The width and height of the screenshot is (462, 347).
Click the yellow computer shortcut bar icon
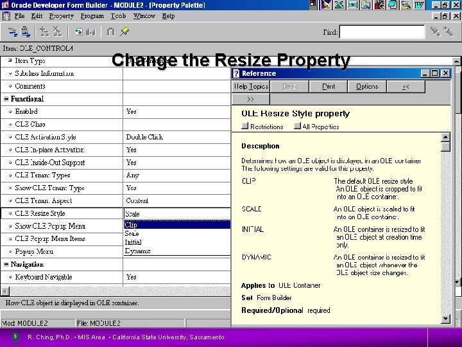click(x=406, y=4)
